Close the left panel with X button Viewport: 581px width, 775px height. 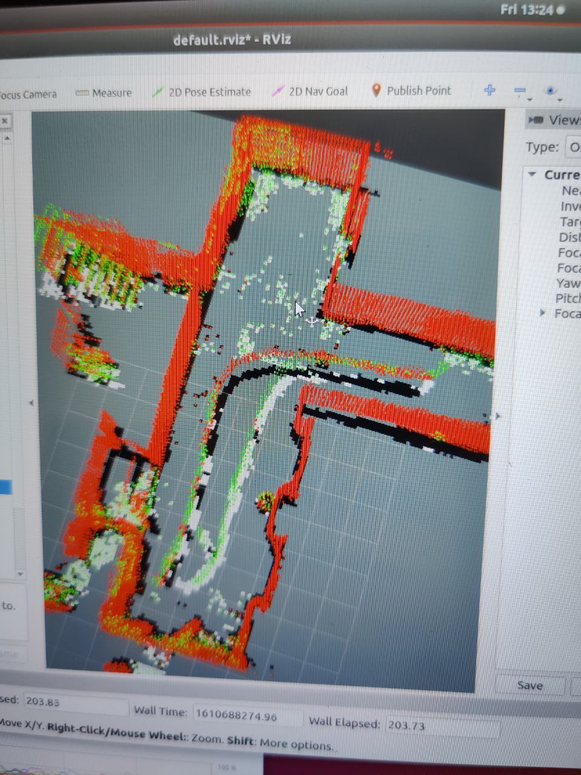tap(5, 121)
